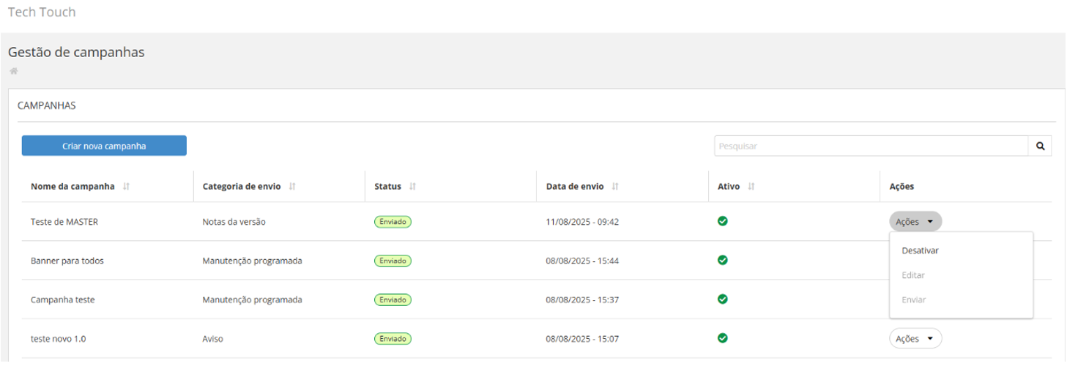Image resolution: width=1067 pixels, height=366 pixels.
Task: Open Ações dropdown for teste novo 1.0
Action: click(915, 338)
